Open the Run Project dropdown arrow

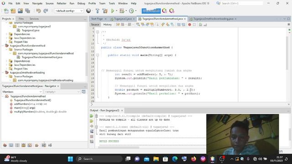coord(117,11)
